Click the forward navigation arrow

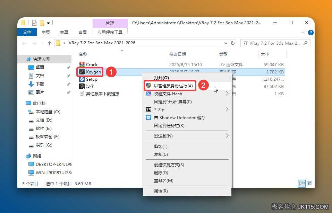34,43
